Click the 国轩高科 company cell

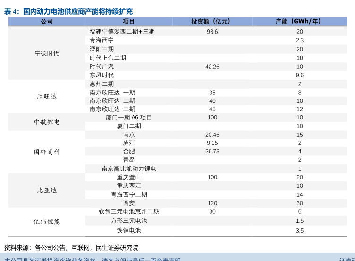[x=47, y=152]
